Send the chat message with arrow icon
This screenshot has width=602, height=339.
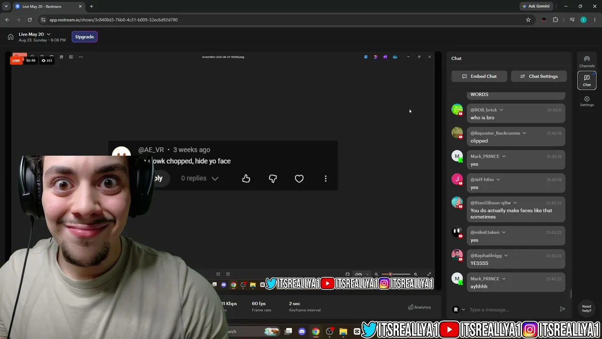coord(562,309)
